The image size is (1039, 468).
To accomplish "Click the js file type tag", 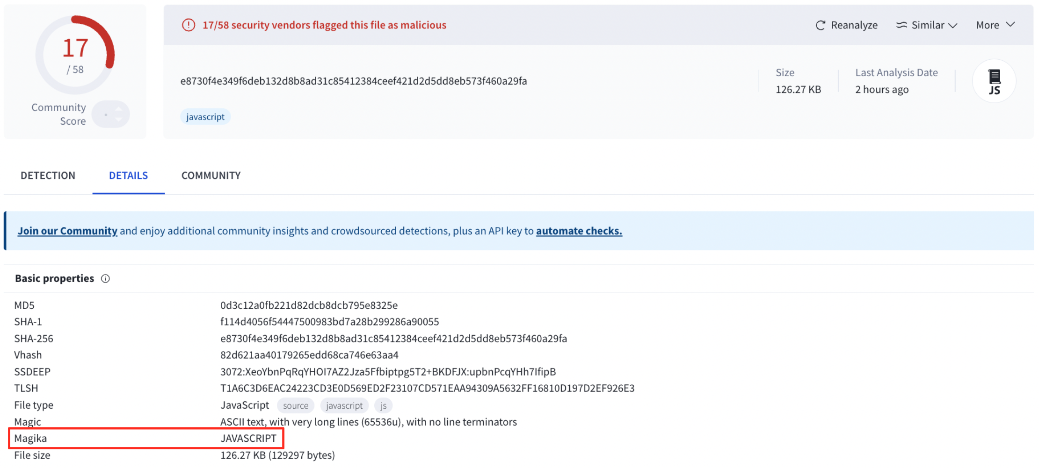I will 383,406.
